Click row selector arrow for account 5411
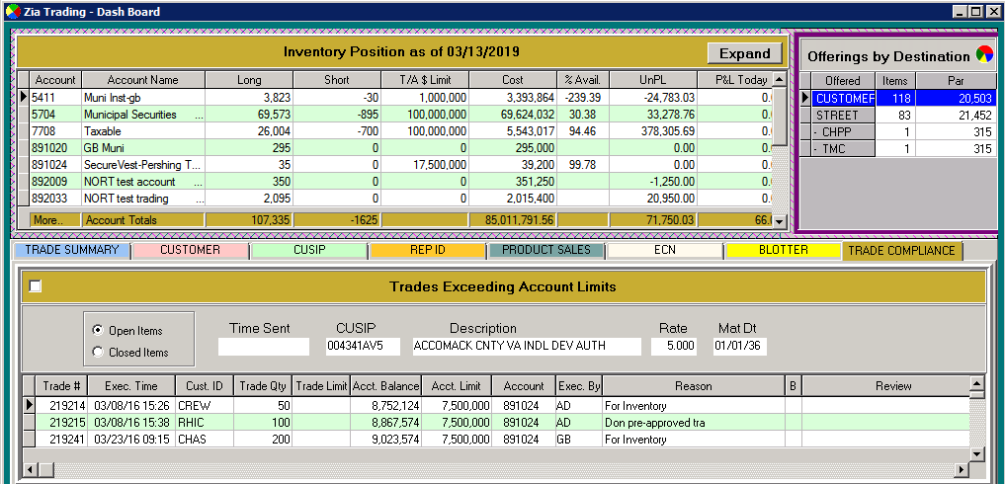The width and height of the screenshot is (1005, 484). click(24, 98)
